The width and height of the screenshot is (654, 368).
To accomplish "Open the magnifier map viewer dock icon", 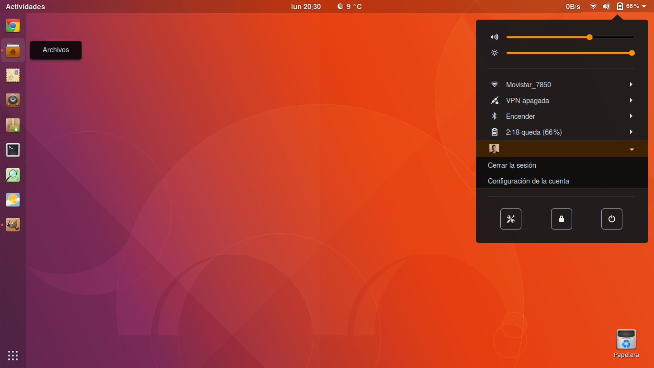I will tap(13, 175).
